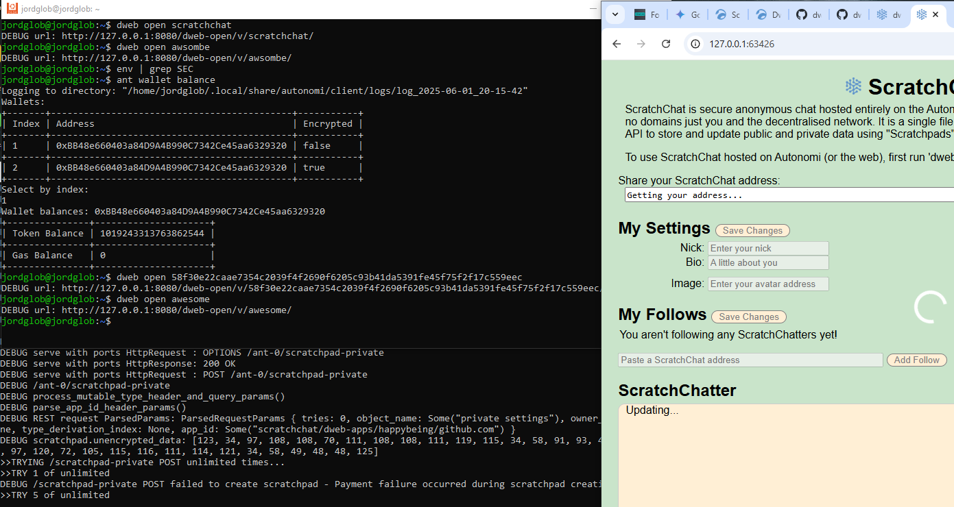Screen dimensions: 954x507
Task: Switch to the Gemini 'Gc' browser tab
Action: tap(687, 14)
